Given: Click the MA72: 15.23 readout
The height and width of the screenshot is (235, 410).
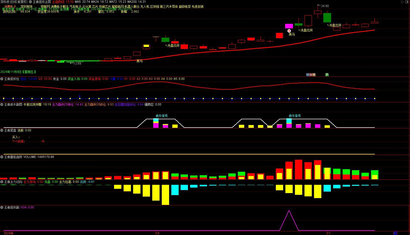Looking at the screenshot, I should coord(118,2).
